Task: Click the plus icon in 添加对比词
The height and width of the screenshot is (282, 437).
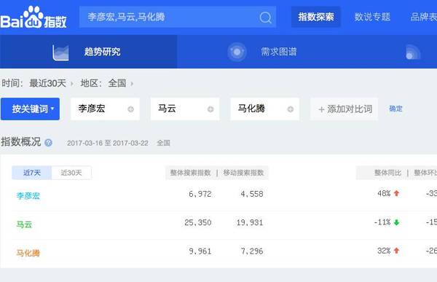Action: pos(321,109)
